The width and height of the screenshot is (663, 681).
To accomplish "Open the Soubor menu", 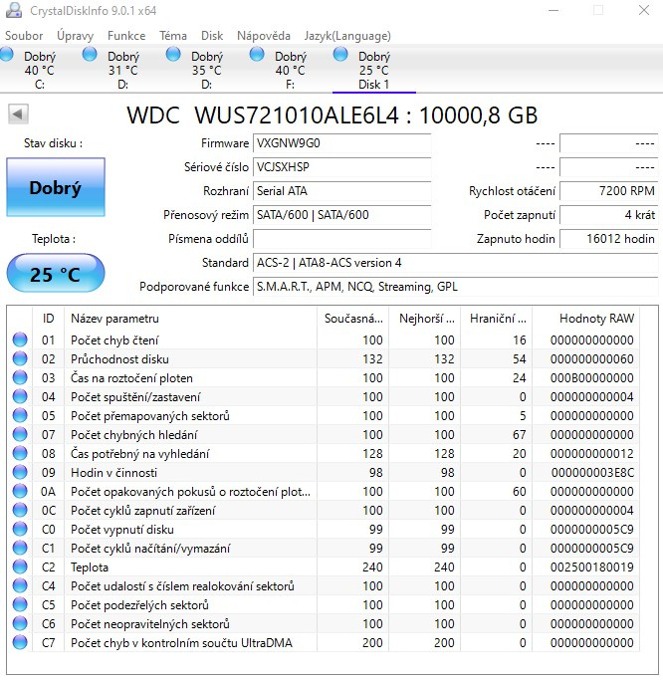I will (x=24, y=36).
